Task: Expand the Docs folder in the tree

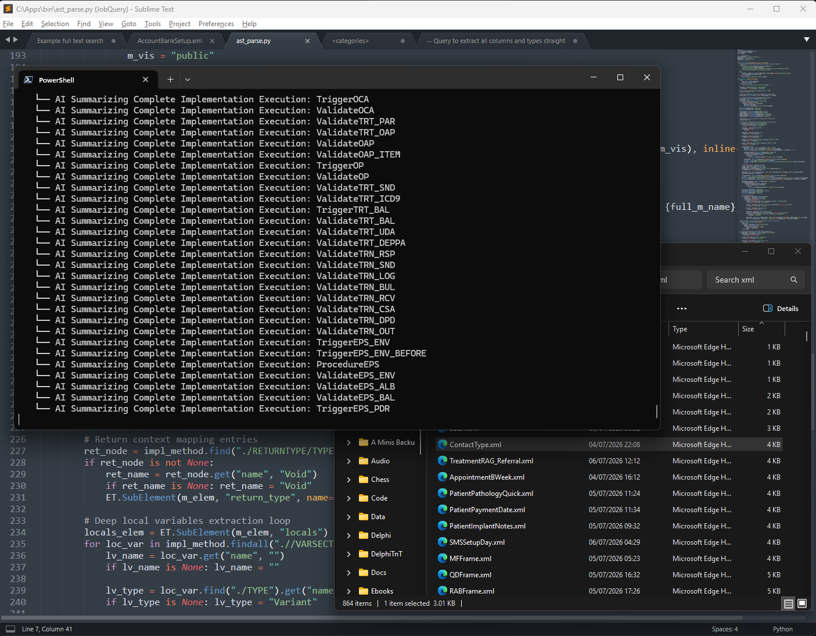Action: tap(348, 573)
